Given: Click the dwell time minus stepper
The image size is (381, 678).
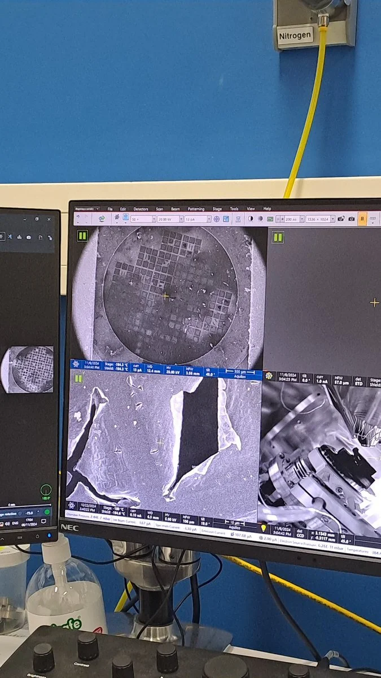Looking at the screenshot, I should 278,219.
